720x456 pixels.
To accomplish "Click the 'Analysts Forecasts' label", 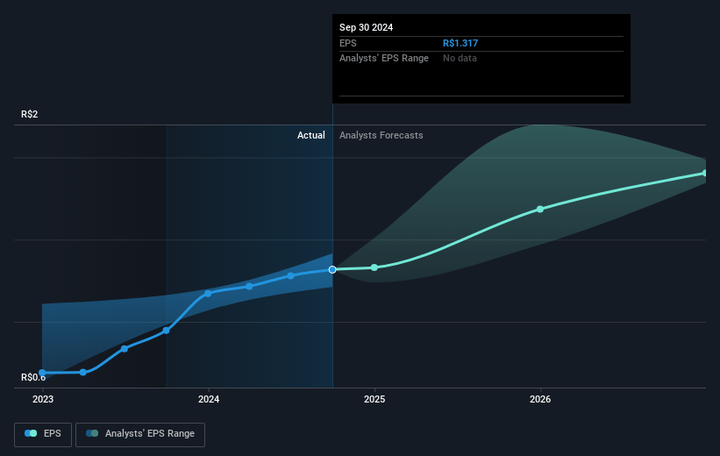I will click(x=381, y=135).
